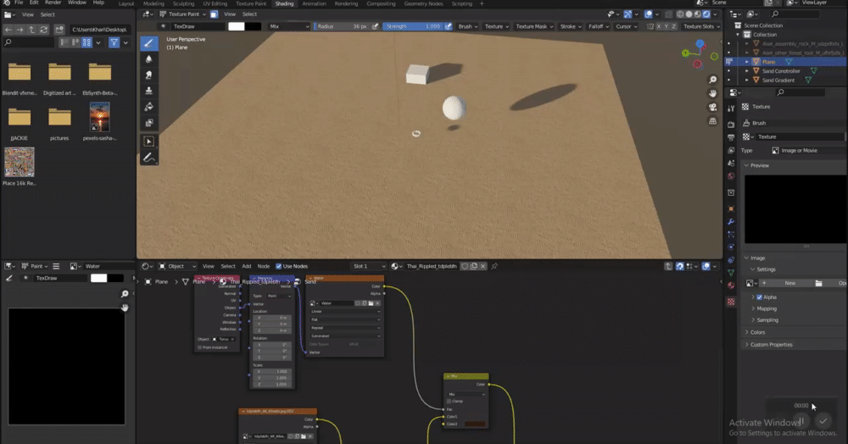Click zoom magnifier icon in image editor
848x444 pixels.
tap(125, 294)
